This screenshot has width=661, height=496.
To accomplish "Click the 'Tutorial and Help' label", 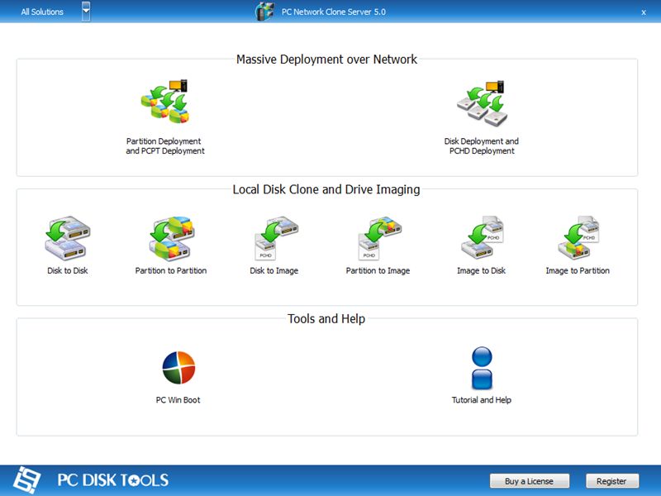I will click(482, 400).
